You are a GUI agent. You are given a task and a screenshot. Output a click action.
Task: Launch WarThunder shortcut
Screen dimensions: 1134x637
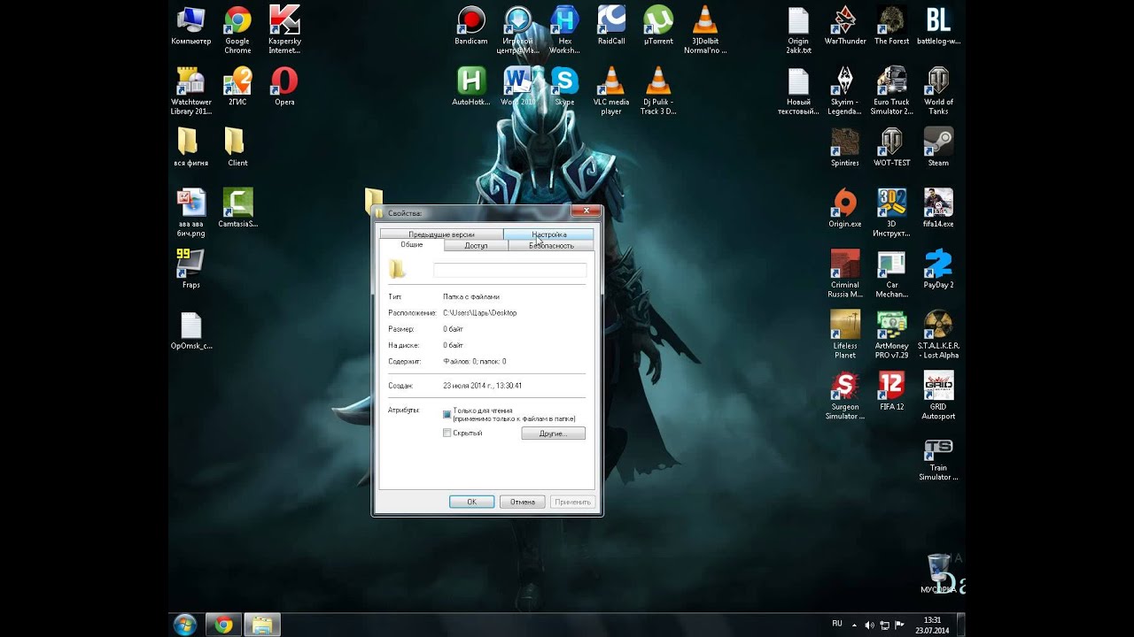pyautogui.click(x=845, y=27)
